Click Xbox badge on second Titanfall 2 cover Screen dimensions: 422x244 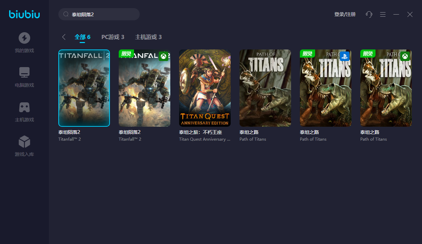(164, 56)
